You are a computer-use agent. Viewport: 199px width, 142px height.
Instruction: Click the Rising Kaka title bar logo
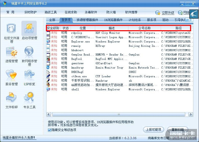pyautogui.click(x=5, y=3)
